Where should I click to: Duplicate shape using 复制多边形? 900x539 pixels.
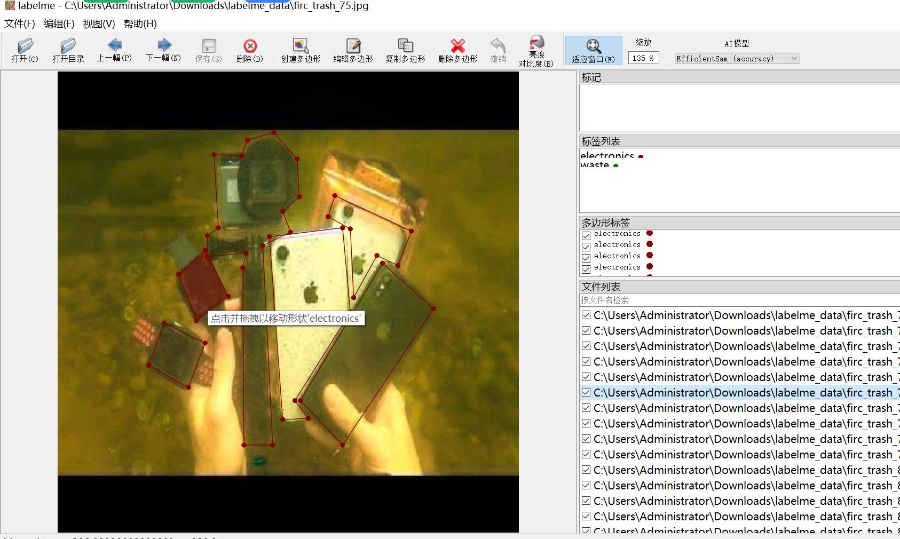coord(405,50)
